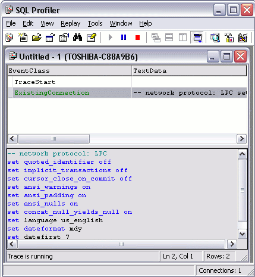Open trace properties from the toolbar
The image size is (255, 277).
point(64,38)
